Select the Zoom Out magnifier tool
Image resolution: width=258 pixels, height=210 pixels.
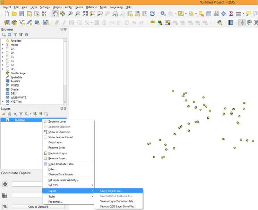click(x=77, y=14)
